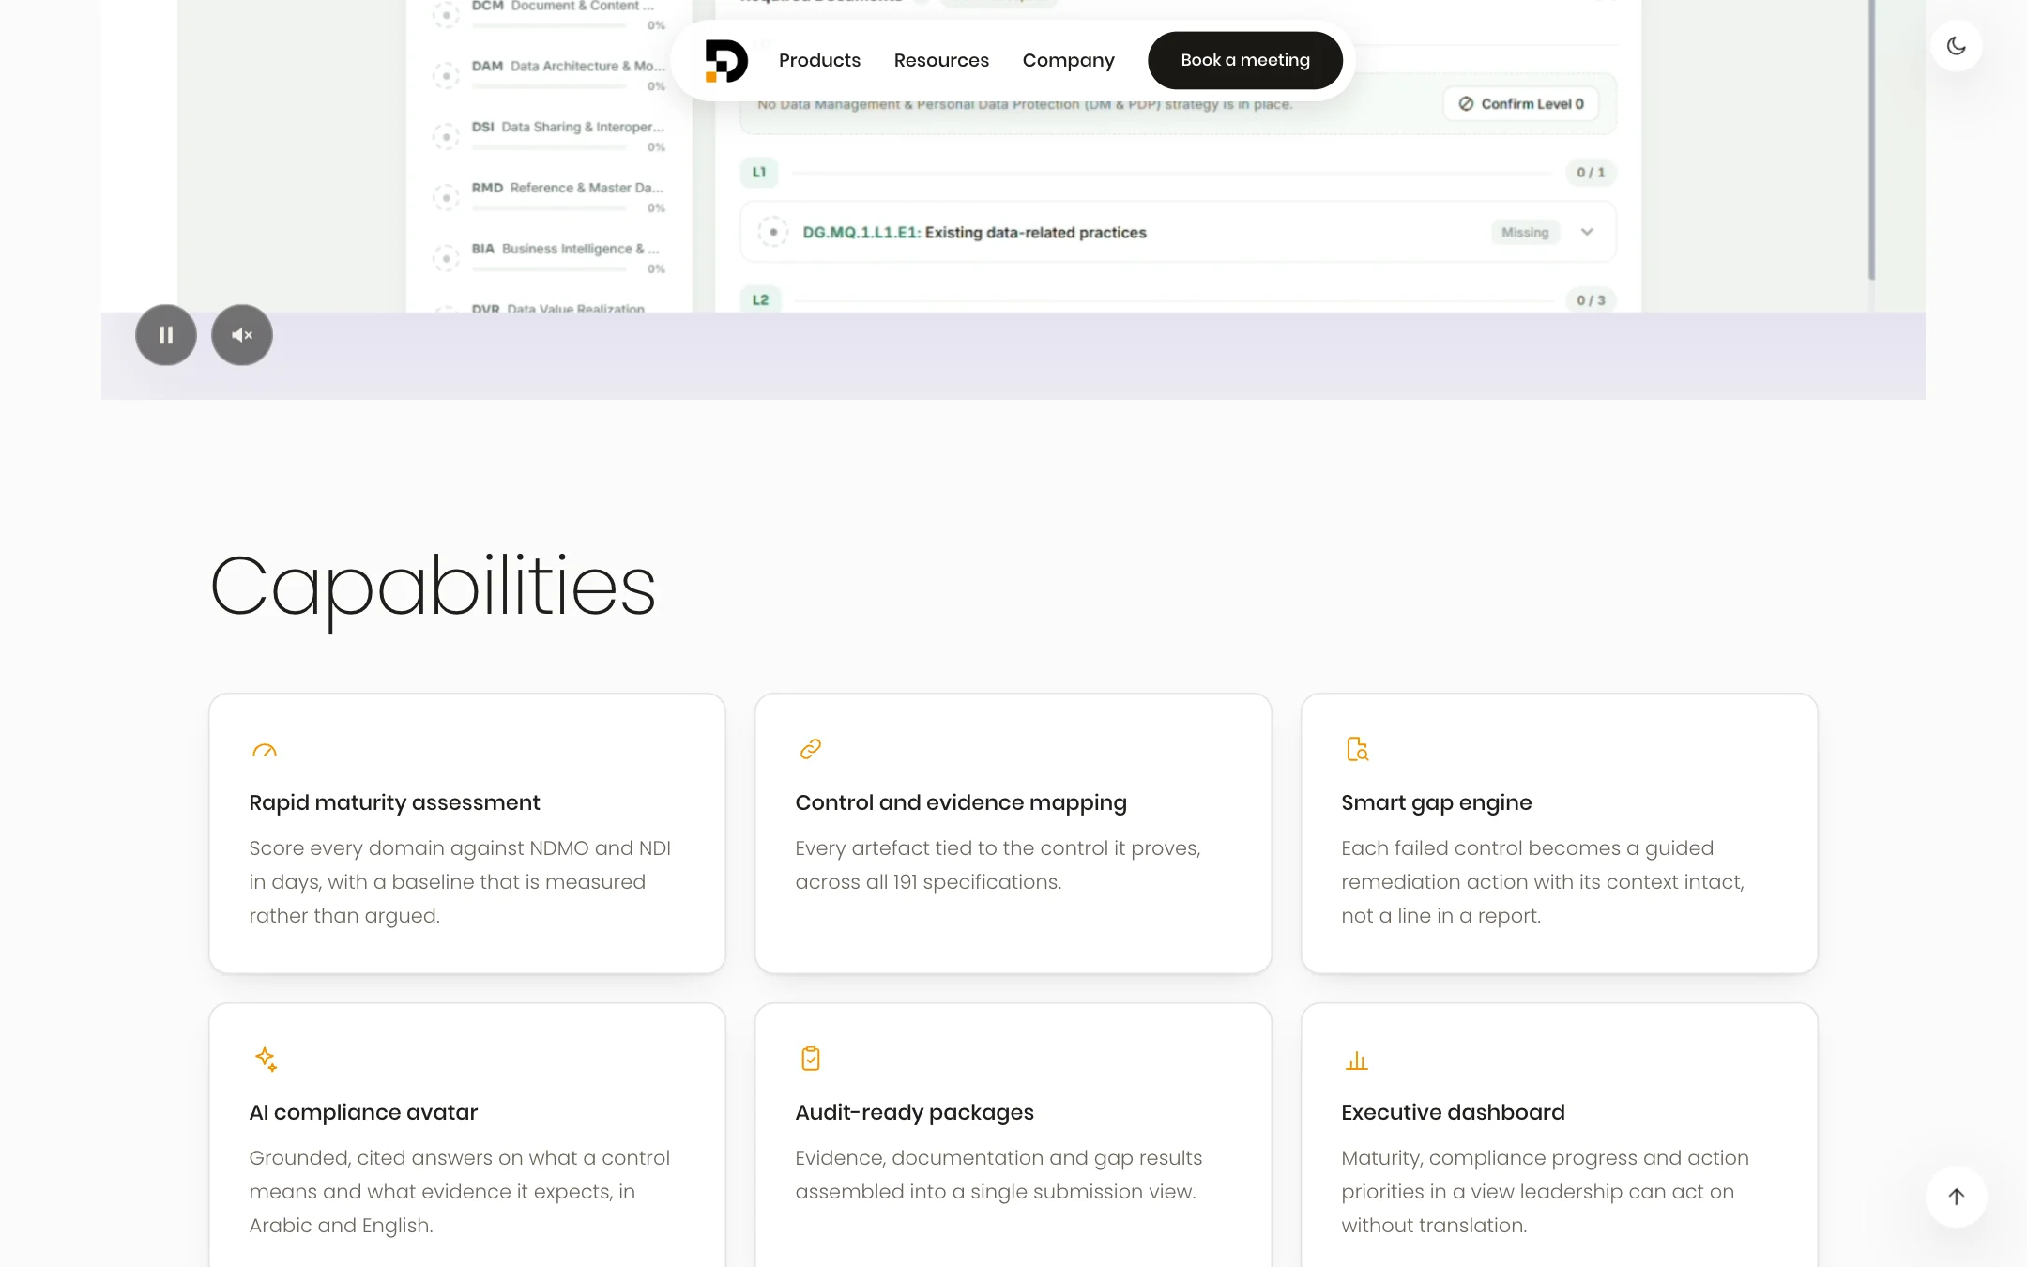The width and height of the screenshot is (2027, 1267).
Task: Click the Missing status badge
Action: 1525,232
